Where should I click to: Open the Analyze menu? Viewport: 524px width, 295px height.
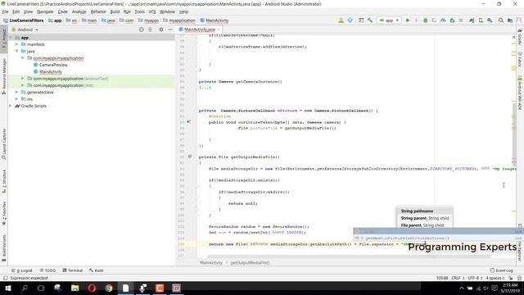(79, 11)
